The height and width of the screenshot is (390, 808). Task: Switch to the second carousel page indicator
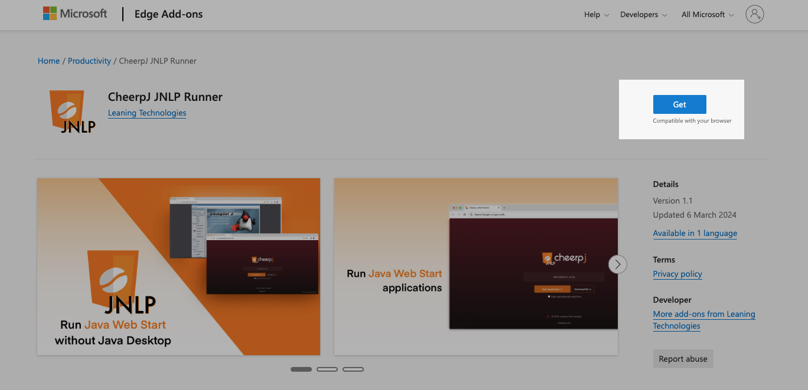coord(327,369)
